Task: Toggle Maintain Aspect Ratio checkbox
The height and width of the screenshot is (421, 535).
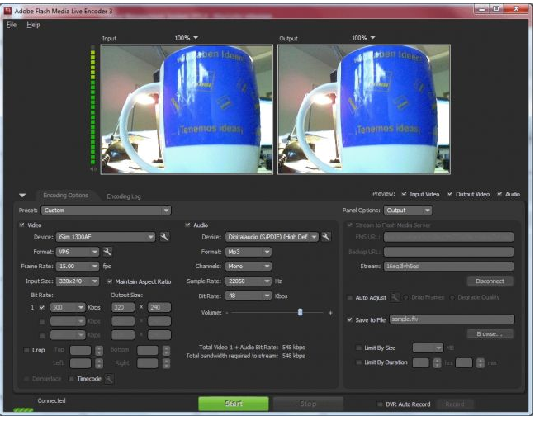Action: [108, 281]
